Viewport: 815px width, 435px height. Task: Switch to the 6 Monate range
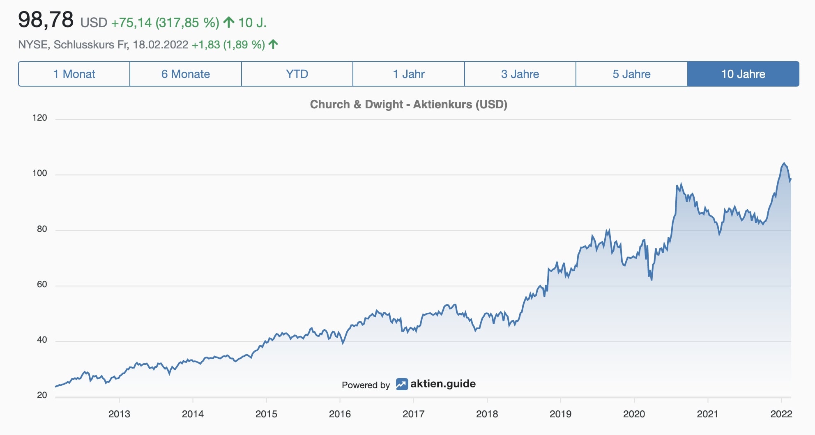click(186, 74)
